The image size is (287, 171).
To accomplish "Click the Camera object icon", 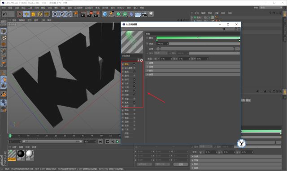I will (144, 14).
